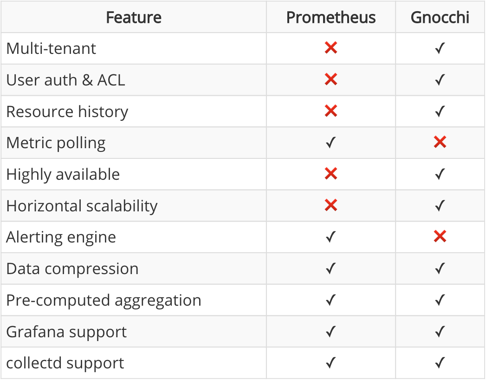Click the Prometheus column header
The image size is (486, 380).
pos(331,18)
